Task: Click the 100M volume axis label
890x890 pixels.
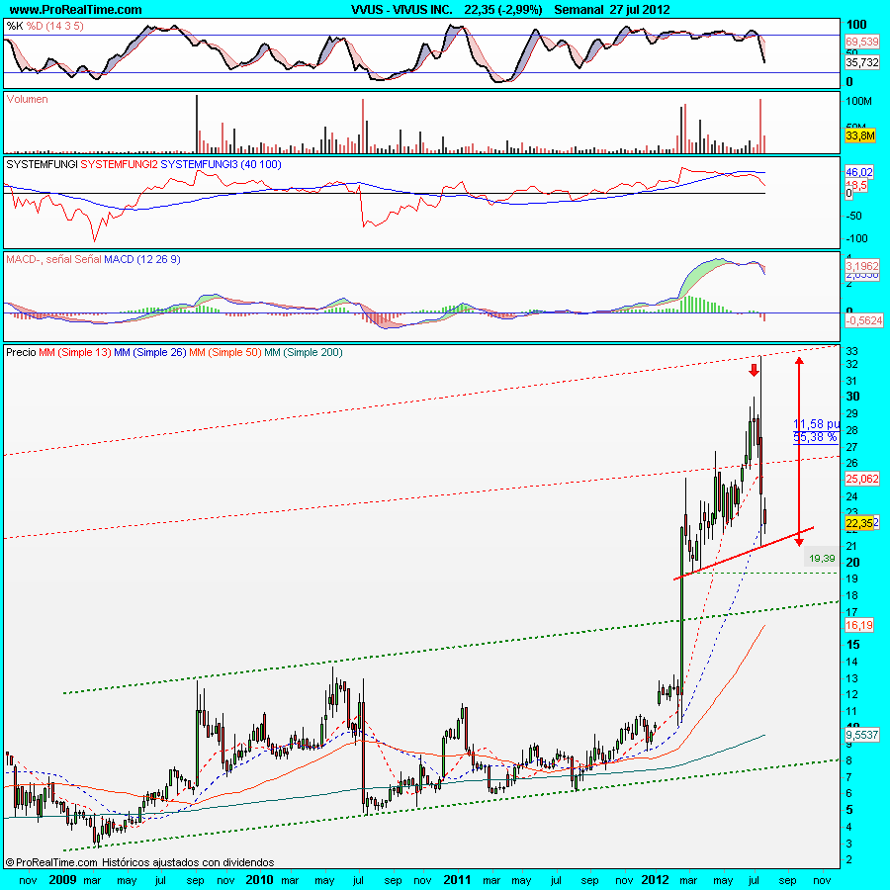Action: [x=858, y=102]
